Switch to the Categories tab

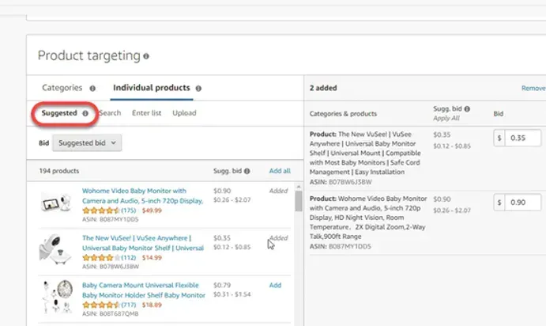coord(62,88)
